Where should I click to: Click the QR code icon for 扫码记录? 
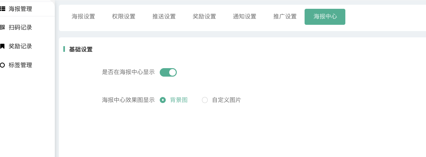click(x=3, y=27)
